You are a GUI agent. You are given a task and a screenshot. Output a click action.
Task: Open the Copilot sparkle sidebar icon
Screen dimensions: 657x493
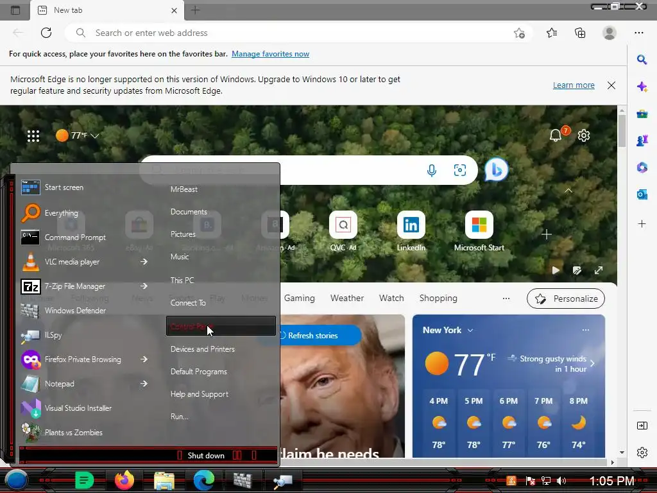[642, 87]
